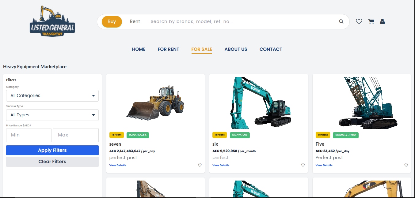This screenshot has width=415, height=198.
Task: Favorite the 'six' listing heart icon
Action: 303,165
